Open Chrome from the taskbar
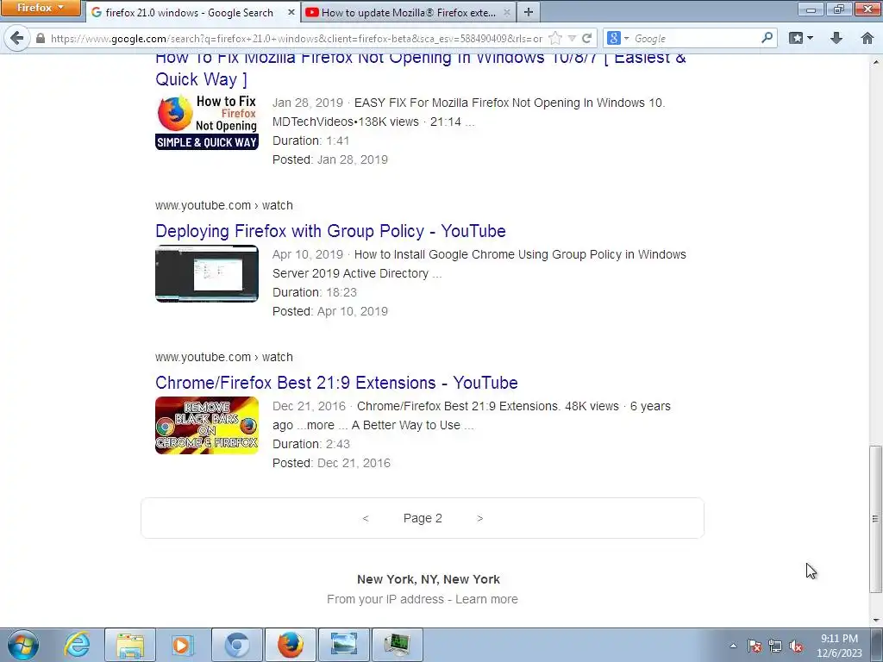 [x=237, y=645]
